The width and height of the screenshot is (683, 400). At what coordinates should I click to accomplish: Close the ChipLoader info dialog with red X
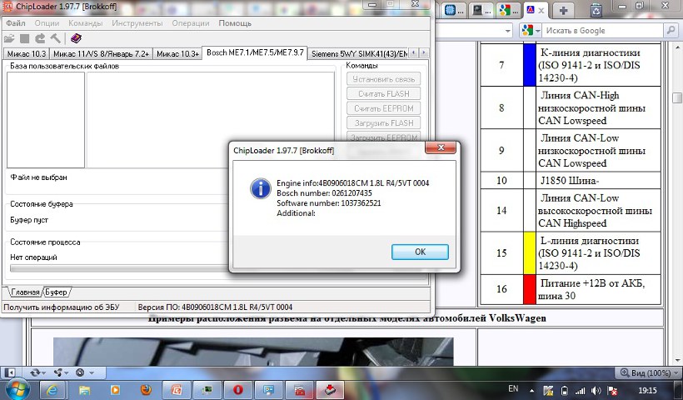(x=441, y=147)
